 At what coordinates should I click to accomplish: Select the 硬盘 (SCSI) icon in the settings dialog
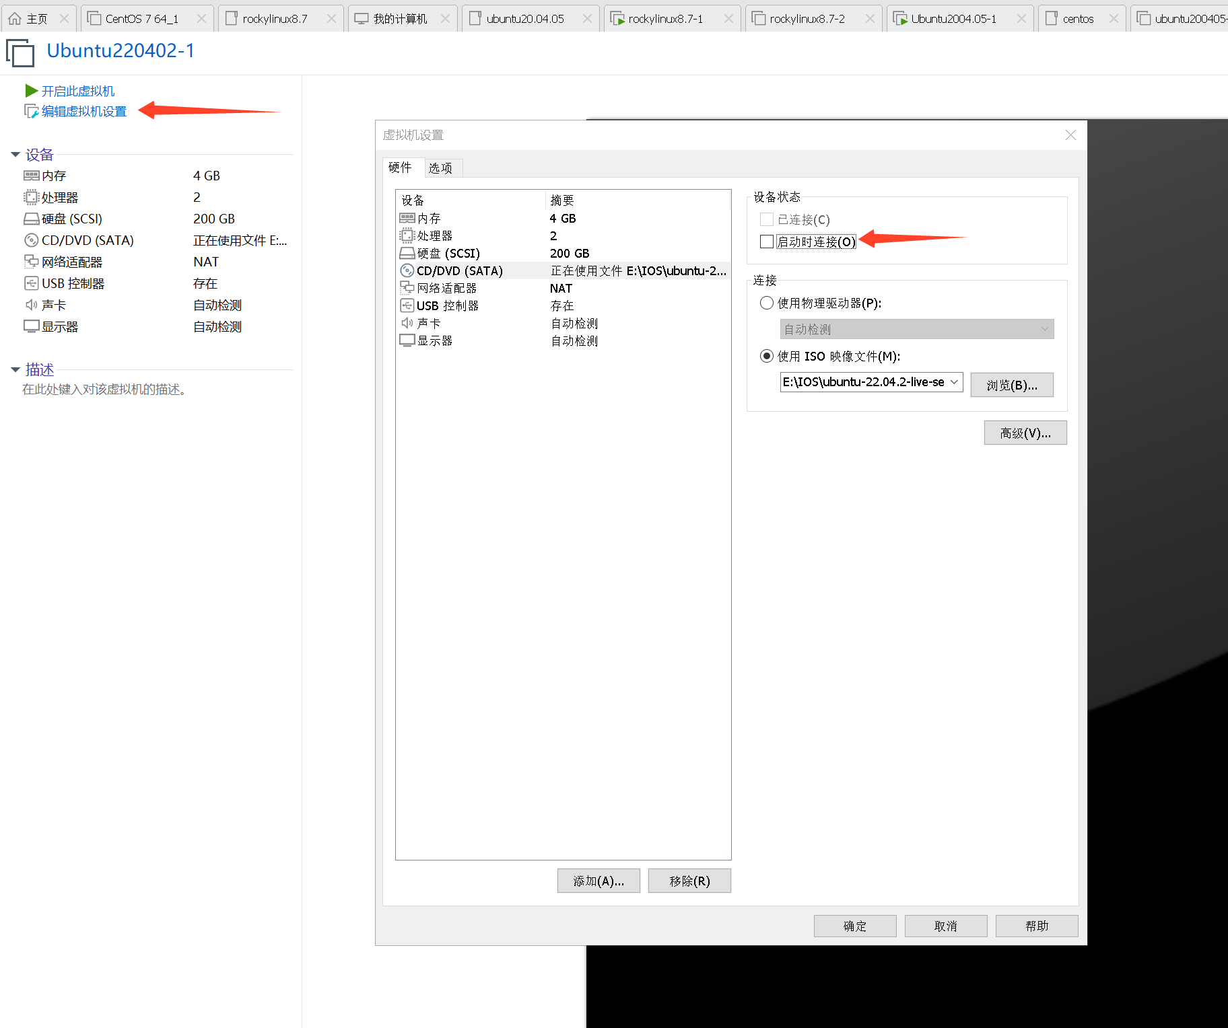tap(407, 253)
